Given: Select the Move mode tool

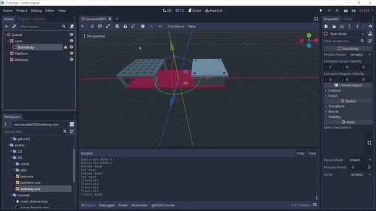Looking at the screenshot, I should coord(92,26).
